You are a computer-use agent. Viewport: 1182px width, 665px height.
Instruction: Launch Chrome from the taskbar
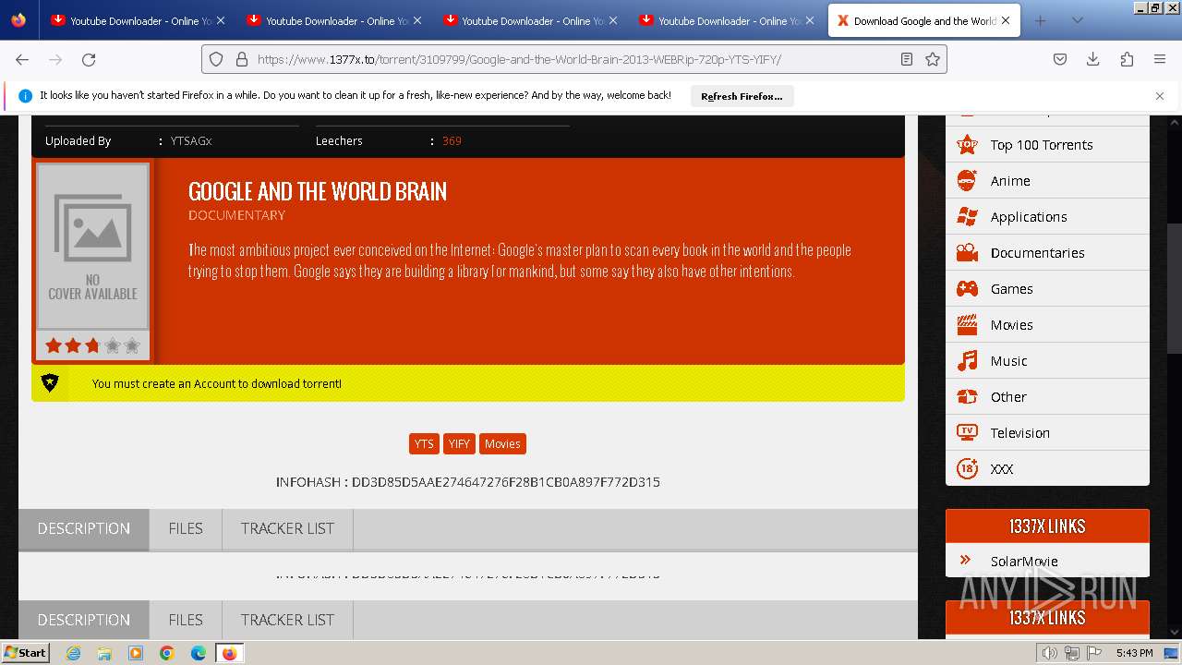[167, 653]
